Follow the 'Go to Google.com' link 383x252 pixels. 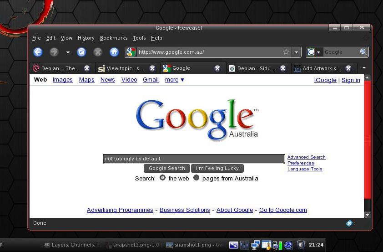click(x=283, y=210)
